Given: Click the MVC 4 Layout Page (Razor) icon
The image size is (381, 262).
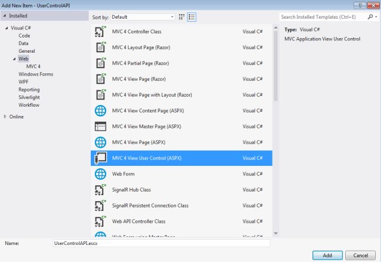Looking at the screenshot, I should coord(100,47).
